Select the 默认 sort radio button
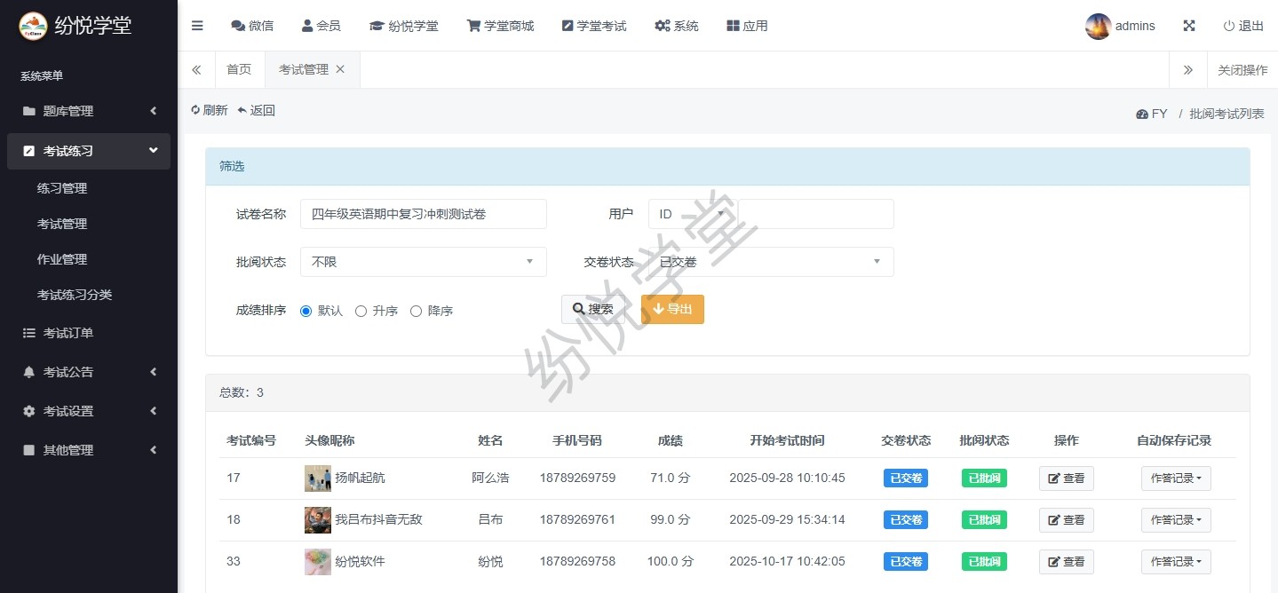 point(306,311)
